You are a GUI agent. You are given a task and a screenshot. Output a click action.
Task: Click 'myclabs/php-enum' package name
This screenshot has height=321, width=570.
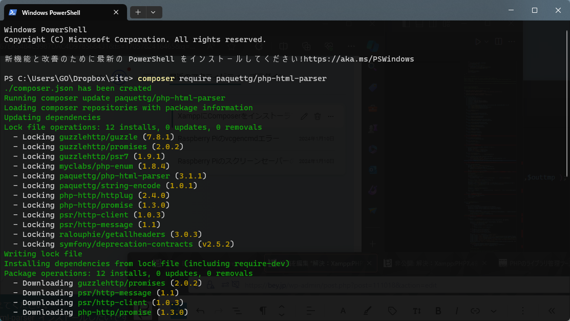pyautogui.click(x=96, y=166)
